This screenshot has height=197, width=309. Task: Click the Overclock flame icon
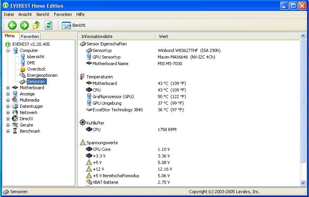coord(23,69)
